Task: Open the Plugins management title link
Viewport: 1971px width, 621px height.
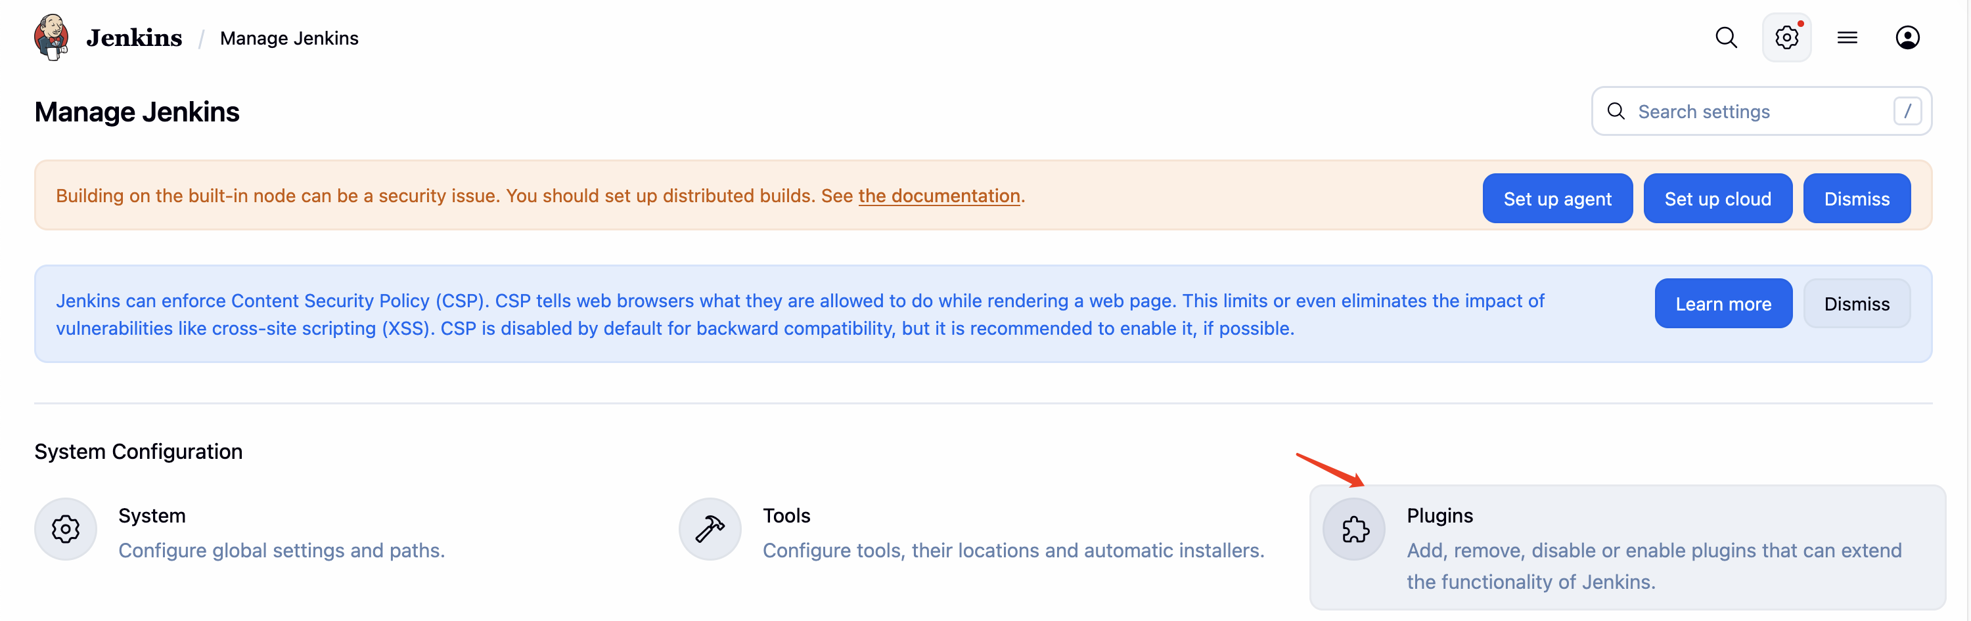Action: [1439, 515]
